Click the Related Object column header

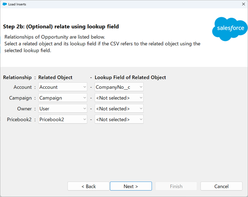(55, 78)
